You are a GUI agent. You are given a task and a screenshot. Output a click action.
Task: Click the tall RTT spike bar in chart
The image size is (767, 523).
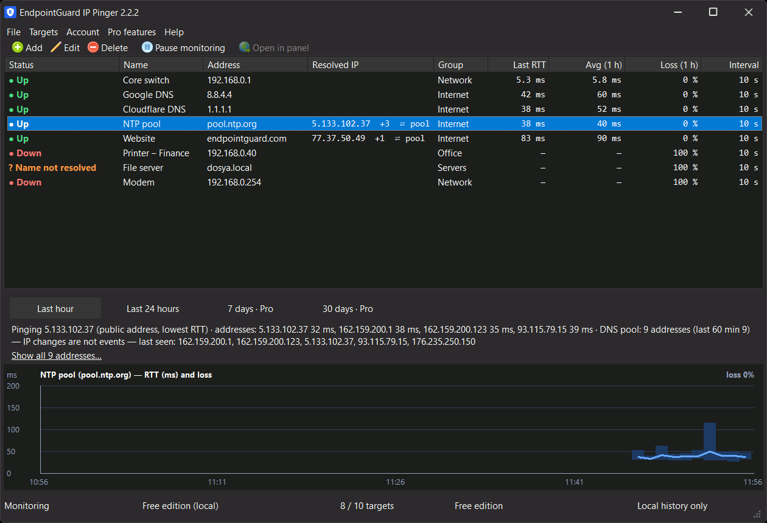709,441
